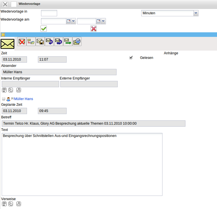Cancel Wiedervorlage with the red X button
Image resolution: width=217 pixels, height=209 pixels.
coord(94,29)
